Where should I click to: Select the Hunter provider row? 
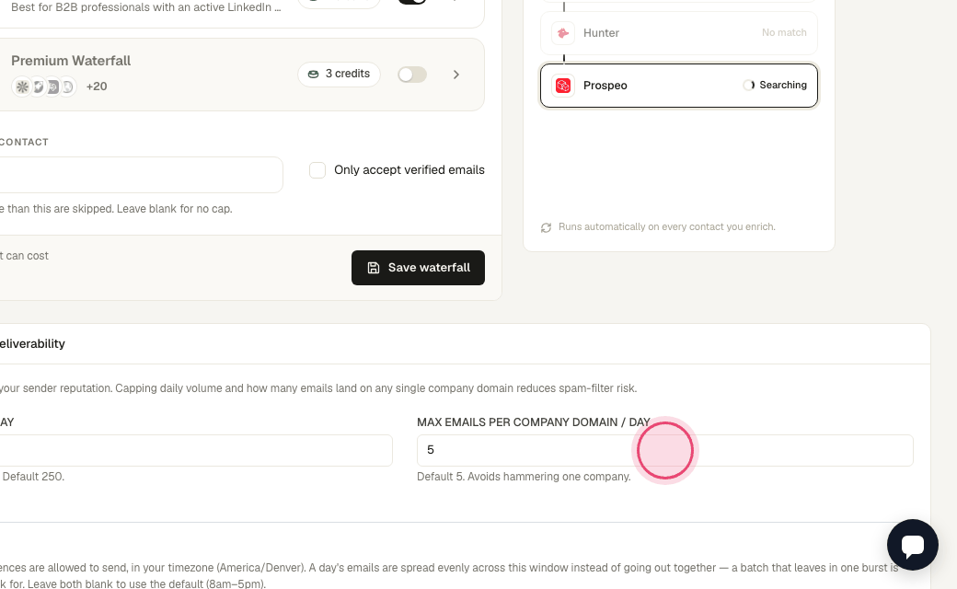coord(679,33)
